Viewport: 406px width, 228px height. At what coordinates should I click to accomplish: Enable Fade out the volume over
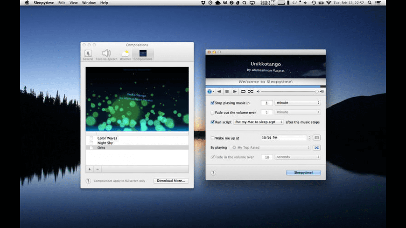coord(212,113)
